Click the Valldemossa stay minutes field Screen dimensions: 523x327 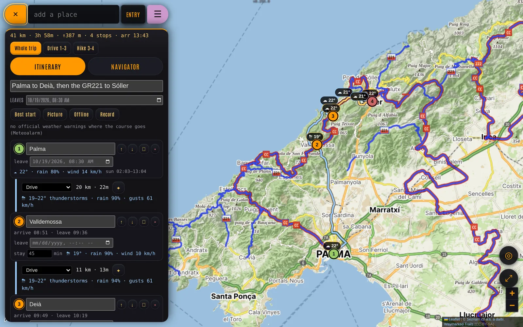(40, 253)
